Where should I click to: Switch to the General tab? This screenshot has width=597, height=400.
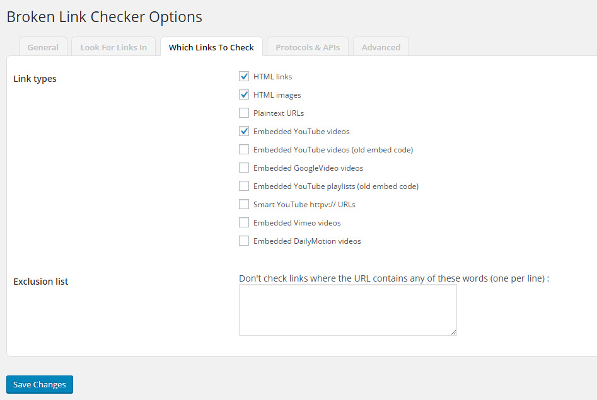(x=43, y=47)
